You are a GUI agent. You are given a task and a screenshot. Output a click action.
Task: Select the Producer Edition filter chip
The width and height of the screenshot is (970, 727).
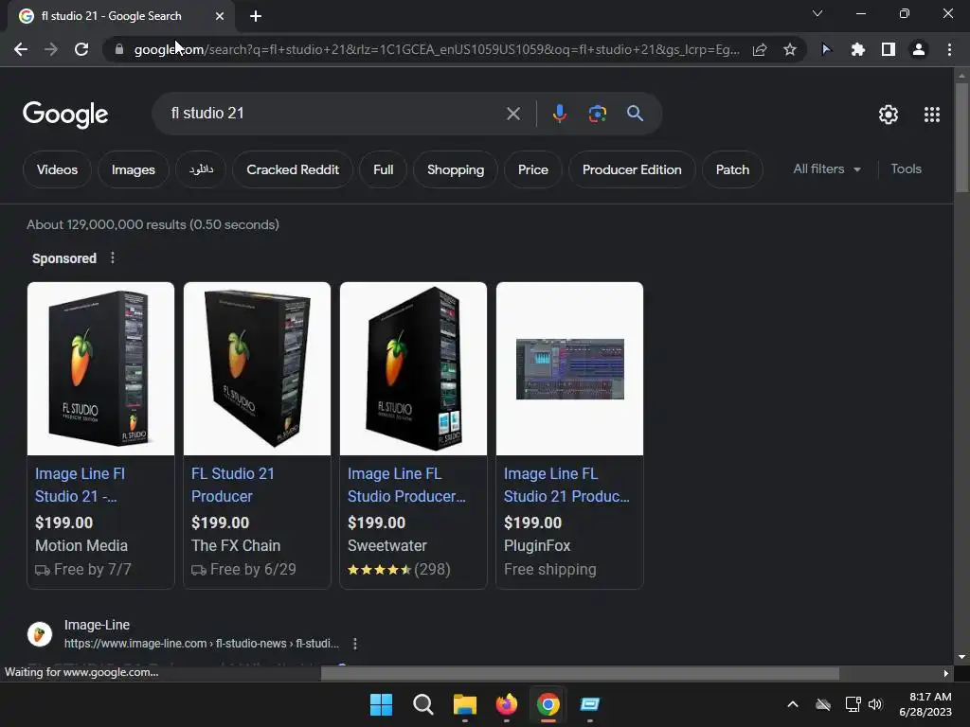(632, 169)
